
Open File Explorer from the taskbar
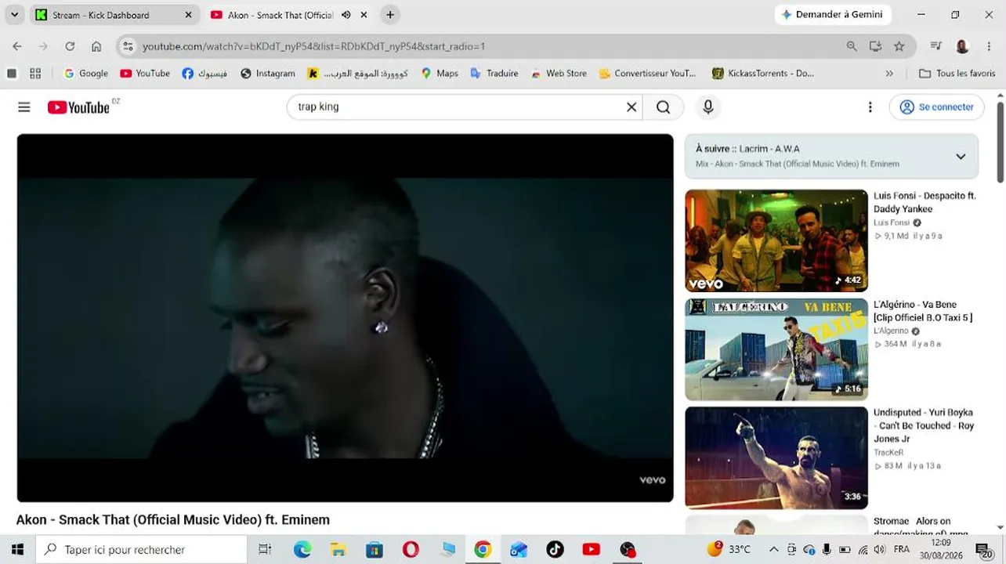tap(338, 549)
